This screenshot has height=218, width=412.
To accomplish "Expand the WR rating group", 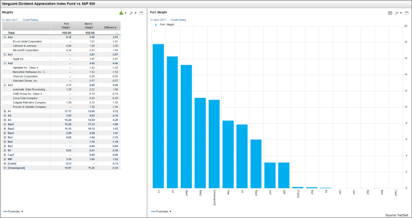I will click(5, 159).
